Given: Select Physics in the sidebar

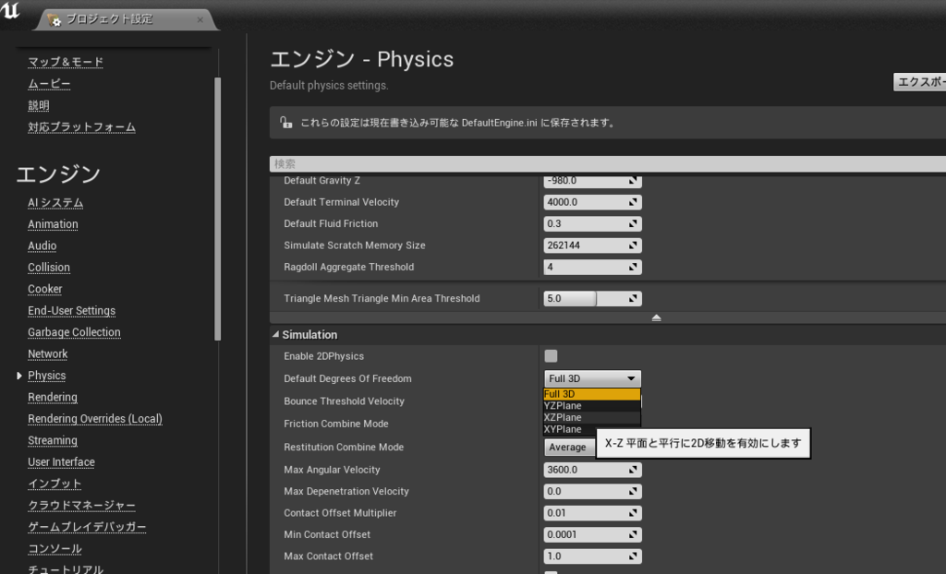Looking at the screenshot, I should click(47, 376).
